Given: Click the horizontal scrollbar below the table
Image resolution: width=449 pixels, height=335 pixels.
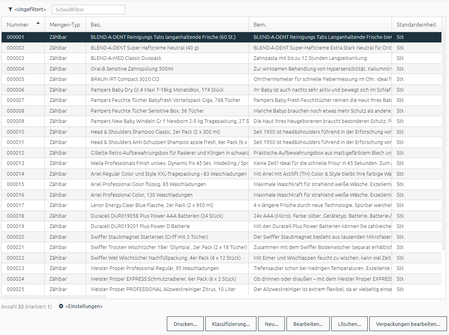Looking at the screenshot, I should pyautogui.click(x=54, y=296).
